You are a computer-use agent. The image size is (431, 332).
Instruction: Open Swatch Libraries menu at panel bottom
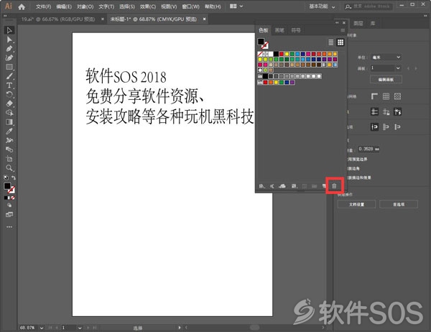[x=261, y=186]
